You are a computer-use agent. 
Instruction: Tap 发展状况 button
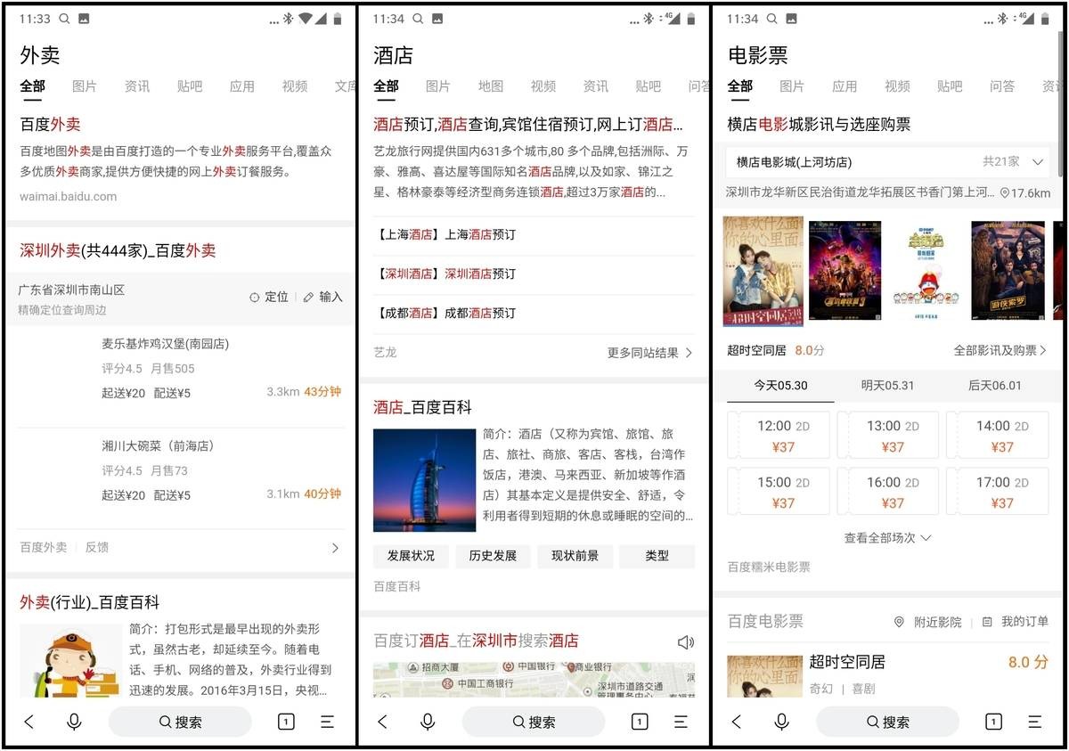click(x=411, y=556)
